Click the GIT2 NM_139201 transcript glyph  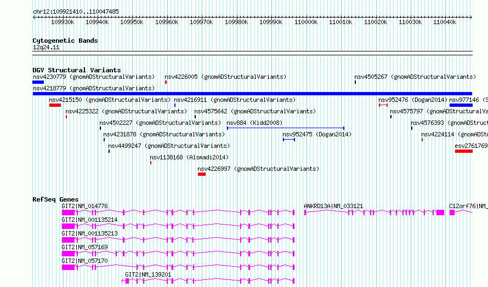tap(208, 281)
